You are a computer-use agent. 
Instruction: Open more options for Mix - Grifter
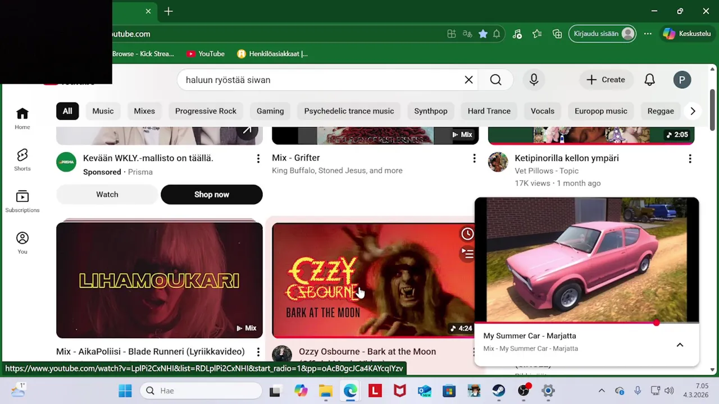(x=474, y=159)
